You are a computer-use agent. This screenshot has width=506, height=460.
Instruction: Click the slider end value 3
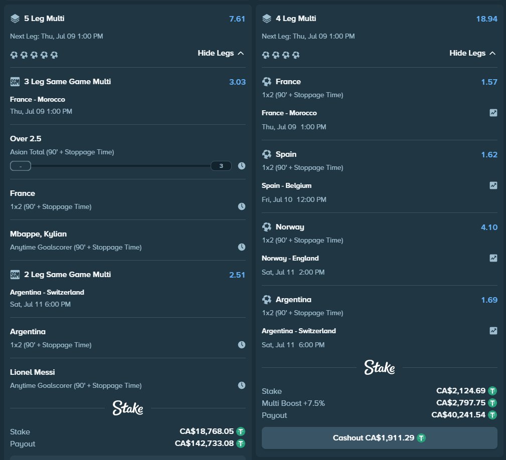coord(221,166)
